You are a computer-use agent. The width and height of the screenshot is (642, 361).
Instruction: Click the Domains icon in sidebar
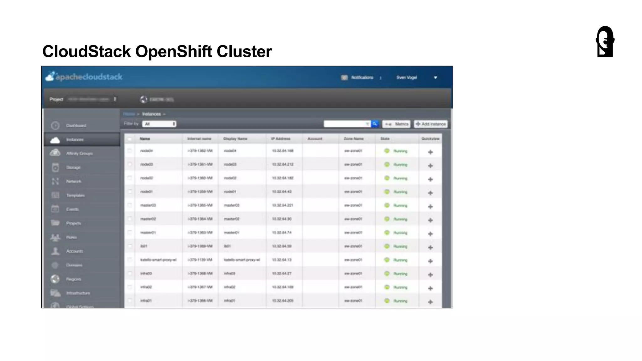tap(55, 265)
